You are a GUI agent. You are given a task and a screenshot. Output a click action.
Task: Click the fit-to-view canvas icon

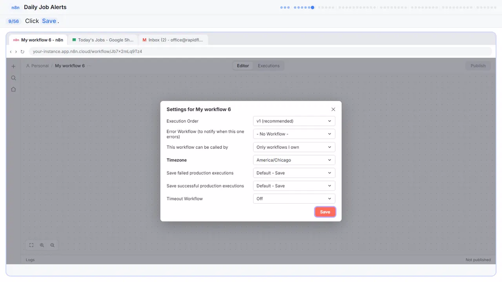click(31, 245)
